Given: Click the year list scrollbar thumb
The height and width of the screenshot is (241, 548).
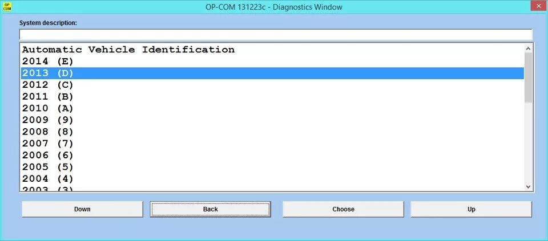Looking at the screenshot, I should (x=529, y=78).
